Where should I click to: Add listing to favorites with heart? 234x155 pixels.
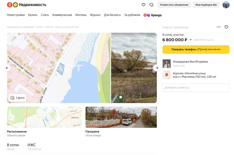tap(226, 27)
